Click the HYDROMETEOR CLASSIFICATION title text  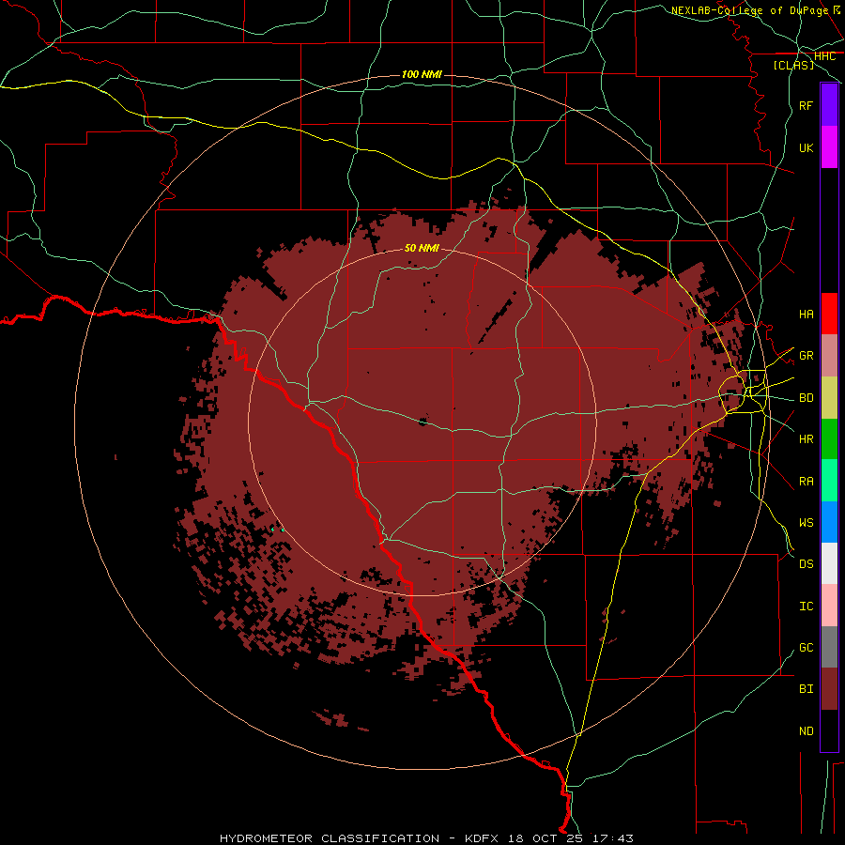coord(330,838)
